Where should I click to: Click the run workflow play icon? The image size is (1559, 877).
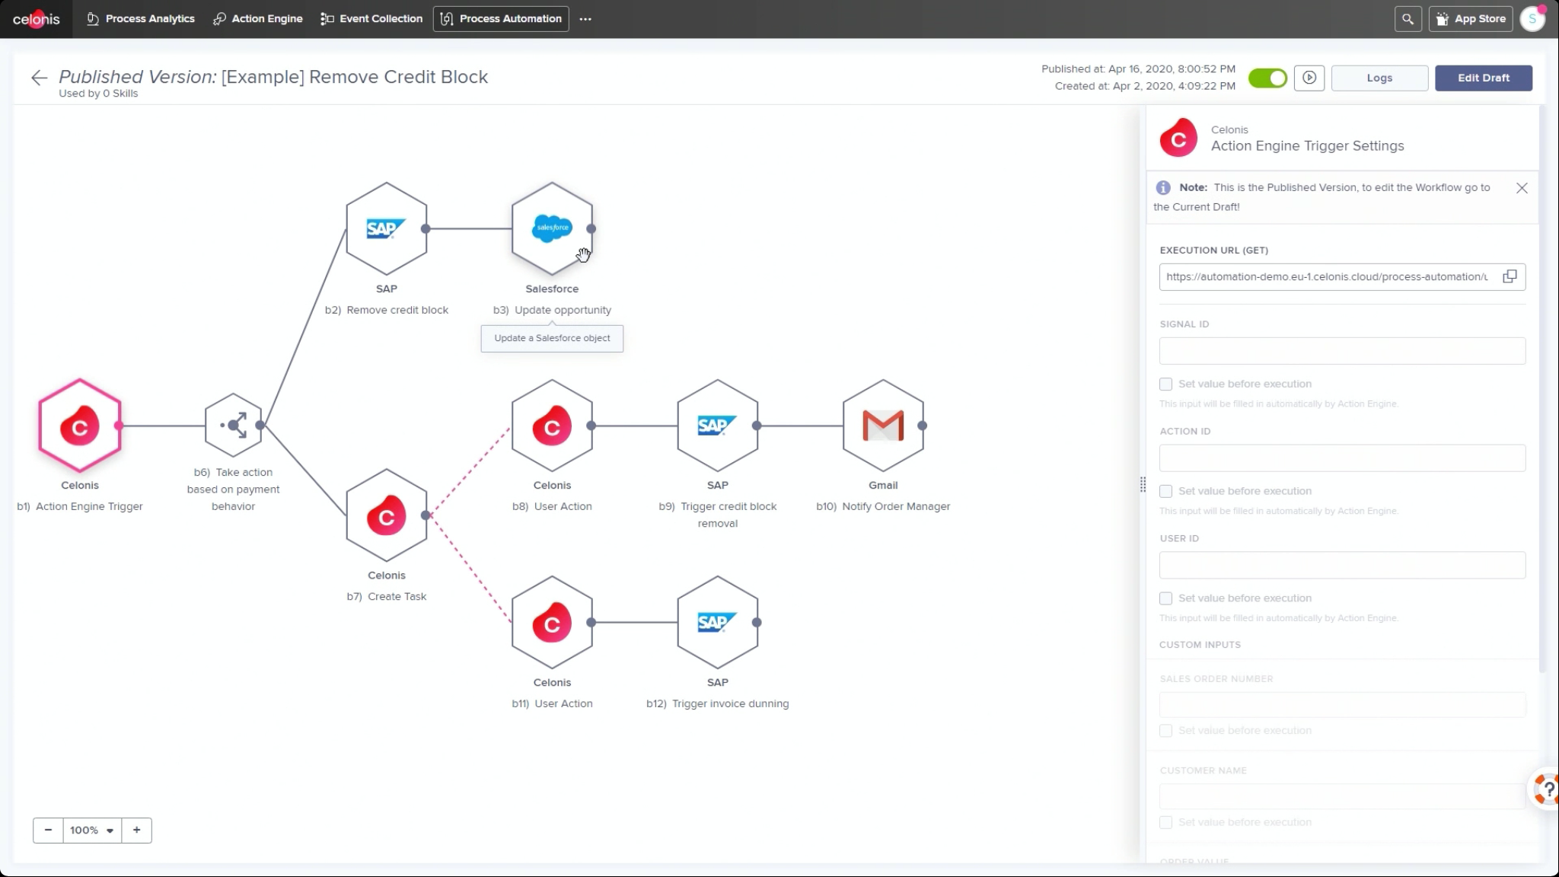click(1309, 78)
